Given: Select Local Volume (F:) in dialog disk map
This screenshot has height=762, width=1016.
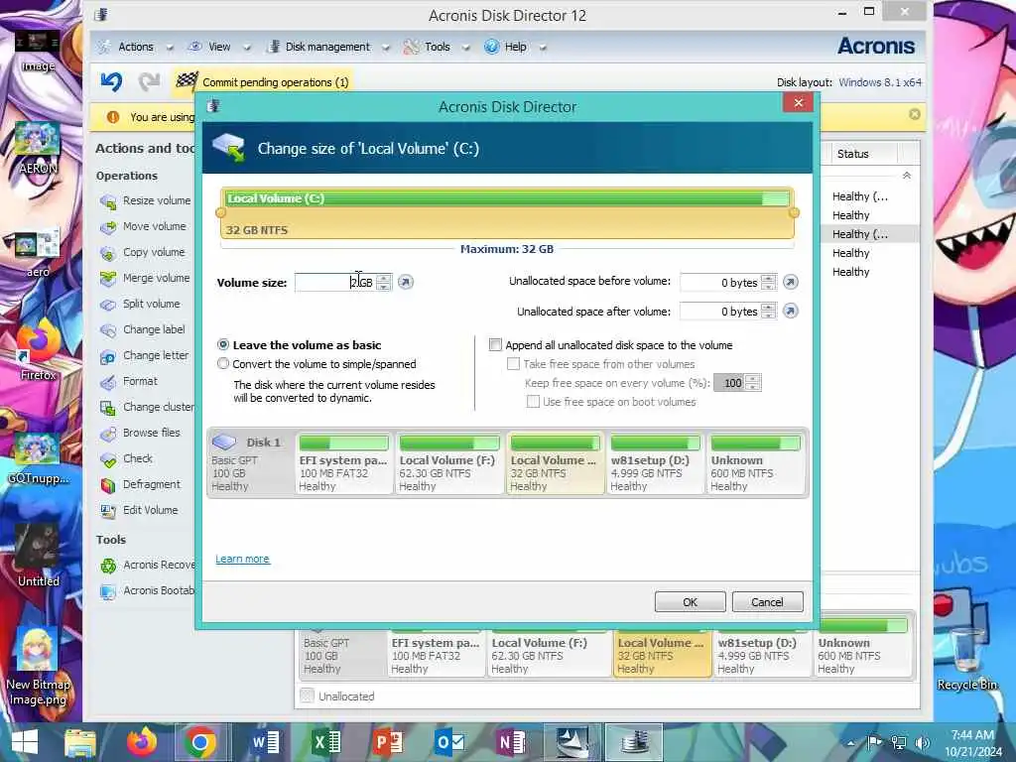Looking at the screenshot, I should pyautogui.click(x=447, y=463).
